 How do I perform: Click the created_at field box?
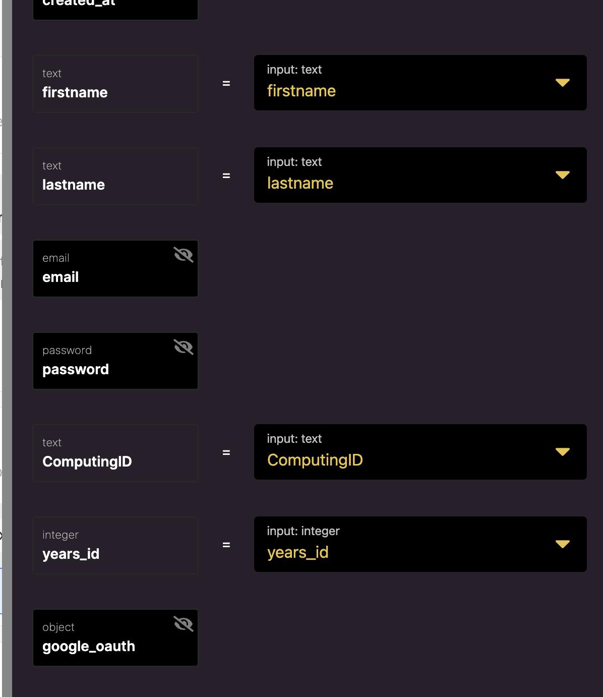115,8
